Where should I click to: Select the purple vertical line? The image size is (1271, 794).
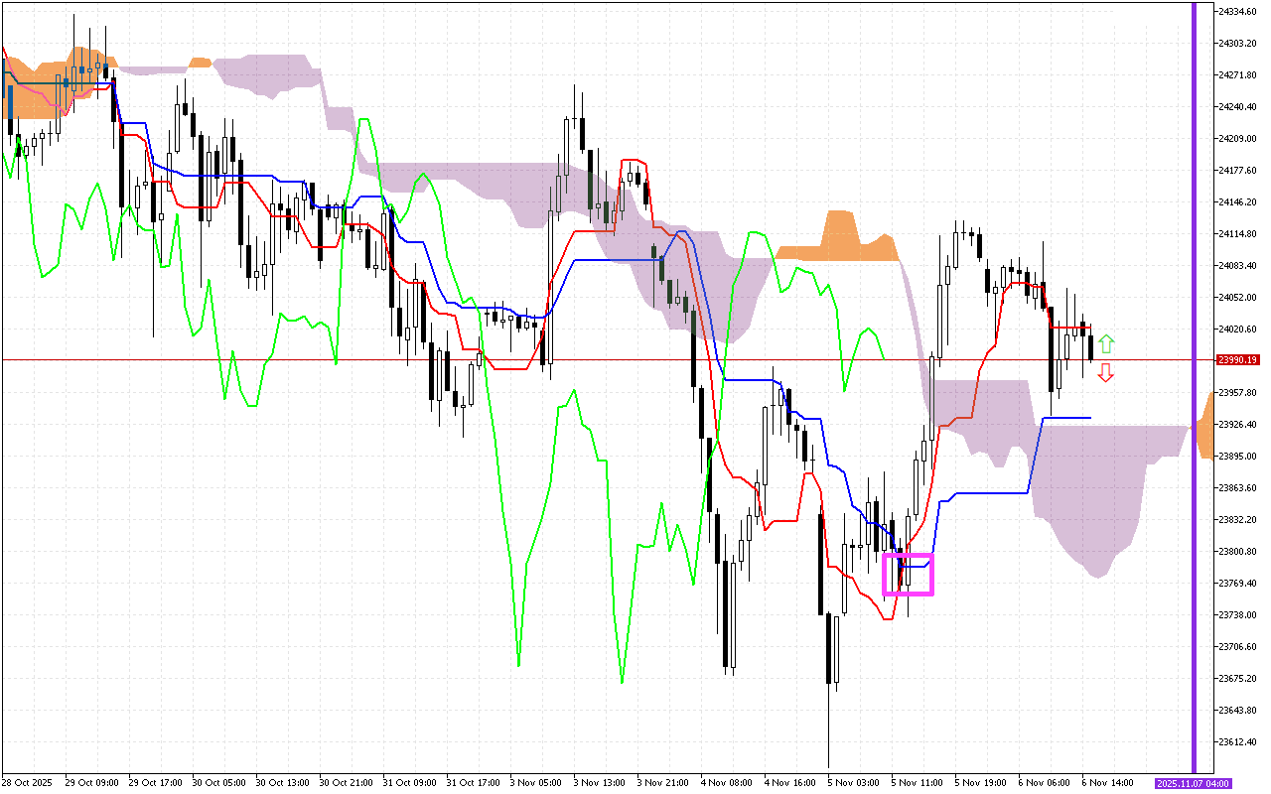pyautogui.click(x=1194, y=298)
